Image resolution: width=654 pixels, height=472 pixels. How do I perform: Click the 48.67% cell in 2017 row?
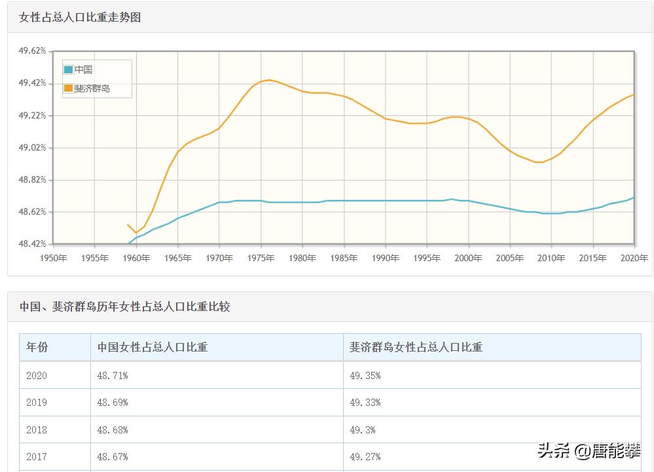pos(113,457)
